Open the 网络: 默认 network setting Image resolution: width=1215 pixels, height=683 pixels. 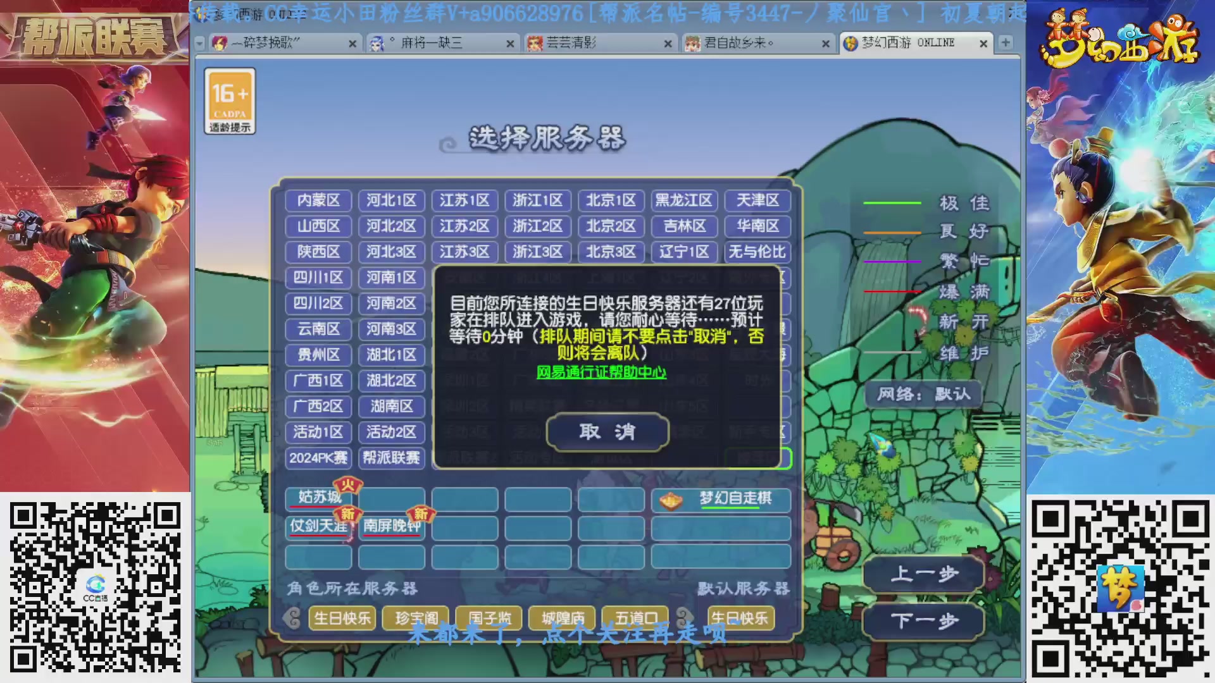point(923,395)
